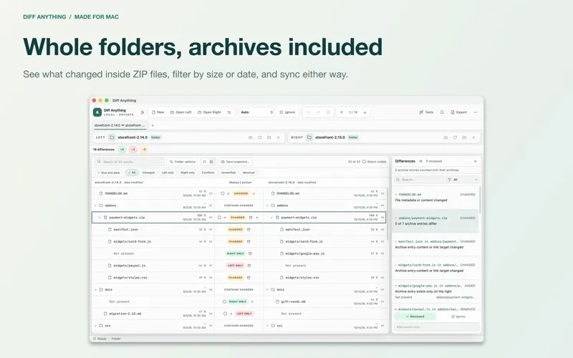
Task: Reload the LEFT storefront-2.14.0 folder
Action: [259, 137]
